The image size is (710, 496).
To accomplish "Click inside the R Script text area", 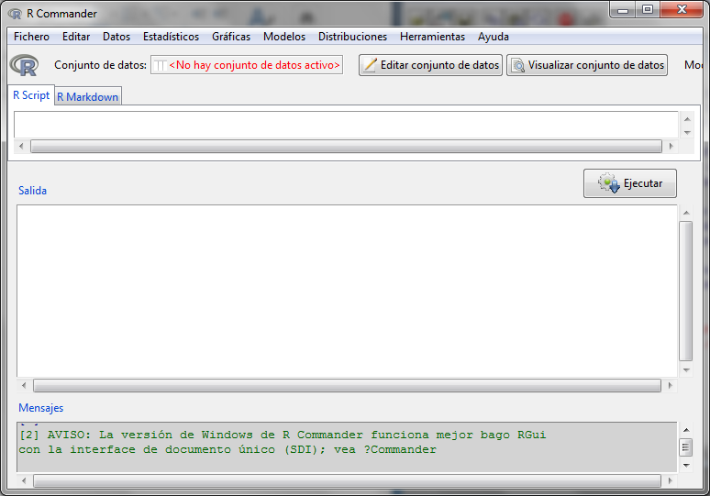I will (346, 125).
